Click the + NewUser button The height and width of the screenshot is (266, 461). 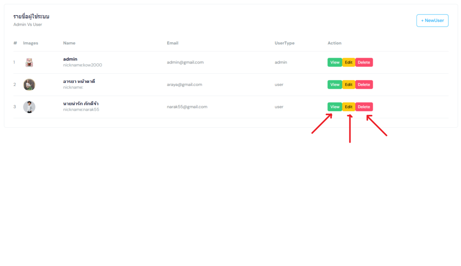coord(432,21)
